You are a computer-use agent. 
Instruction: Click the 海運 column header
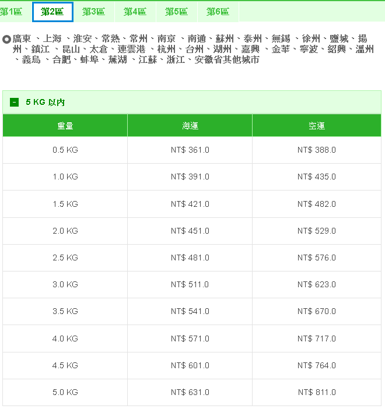[x=190, y=126]
